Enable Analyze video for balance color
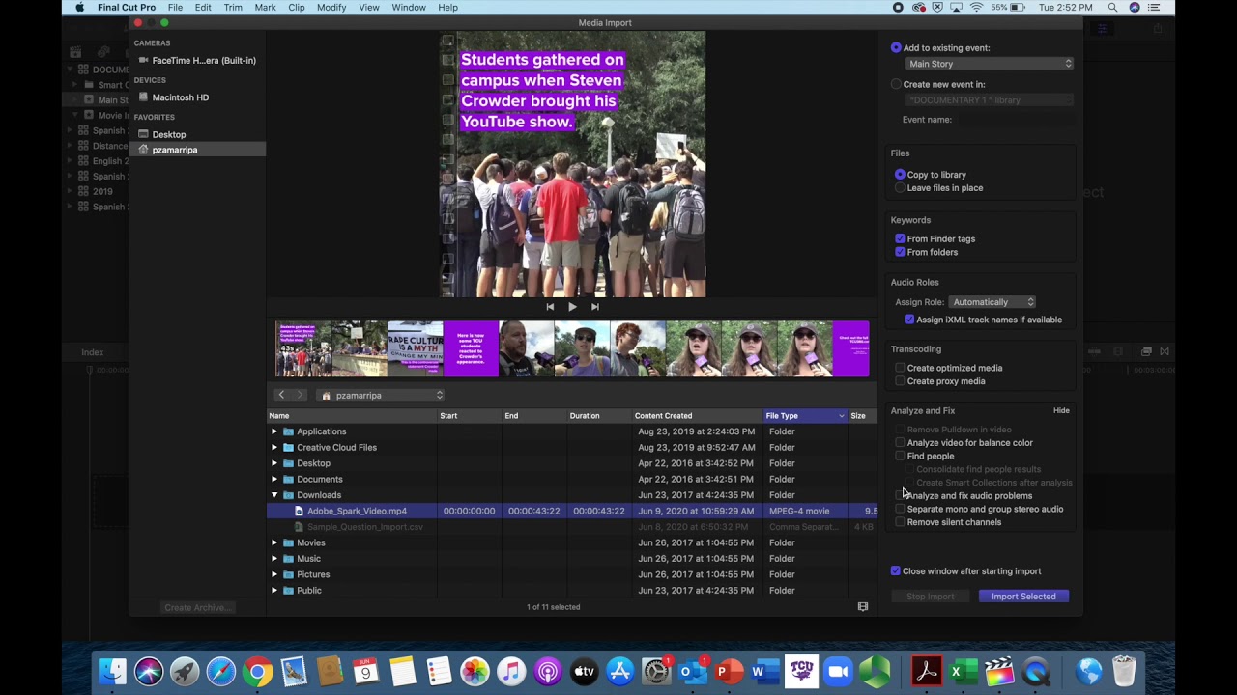Screen dimensions: 1237x695 [x=900, y=443]
